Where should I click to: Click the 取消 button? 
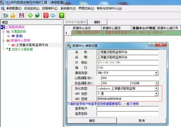coord(141,121)
